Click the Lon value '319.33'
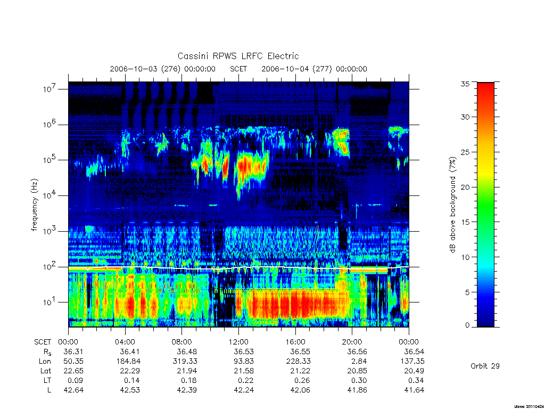The width and height of the screenshot is (545, 409). click(185, 362)
